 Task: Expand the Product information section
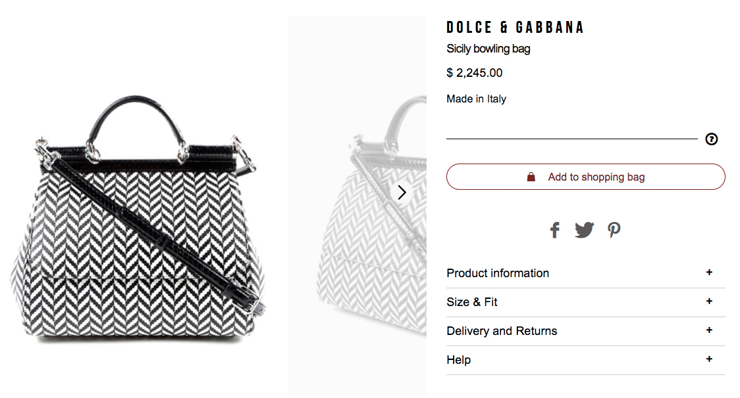click(498, 273)
